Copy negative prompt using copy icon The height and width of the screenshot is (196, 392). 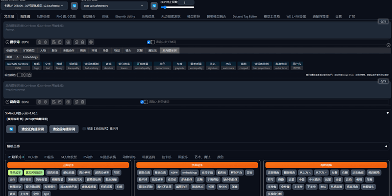pyautogui.click(x=77, y=102)
